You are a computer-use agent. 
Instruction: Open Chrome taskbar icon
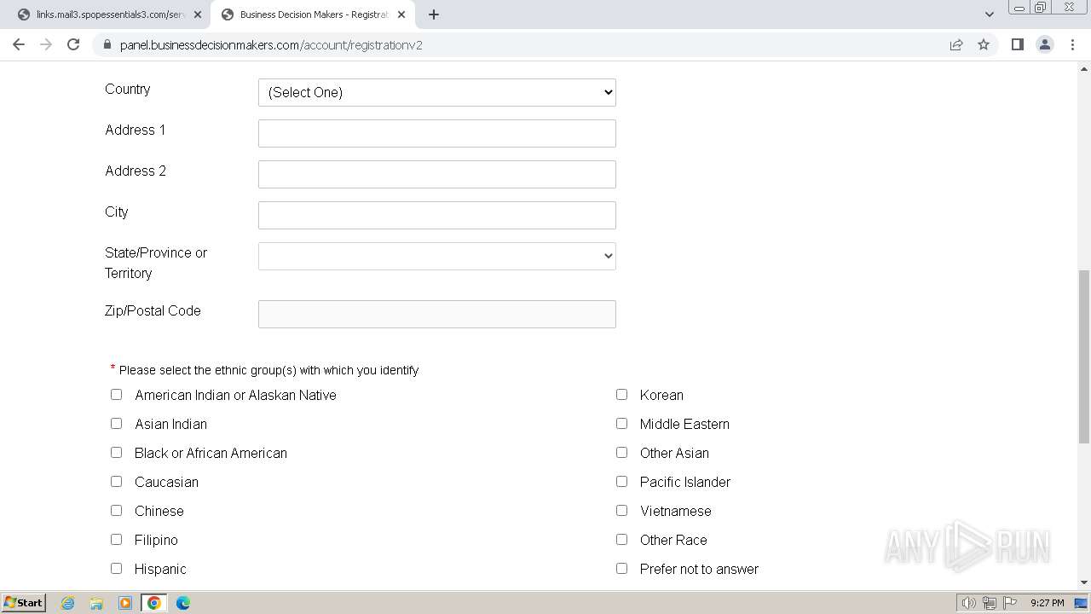pyautogui.click(x=154, y=603)
